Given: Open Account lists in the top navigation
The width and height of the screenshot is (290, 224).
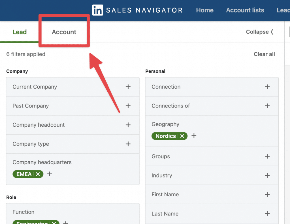Looking at the screenshot, I should click(245, 10).
